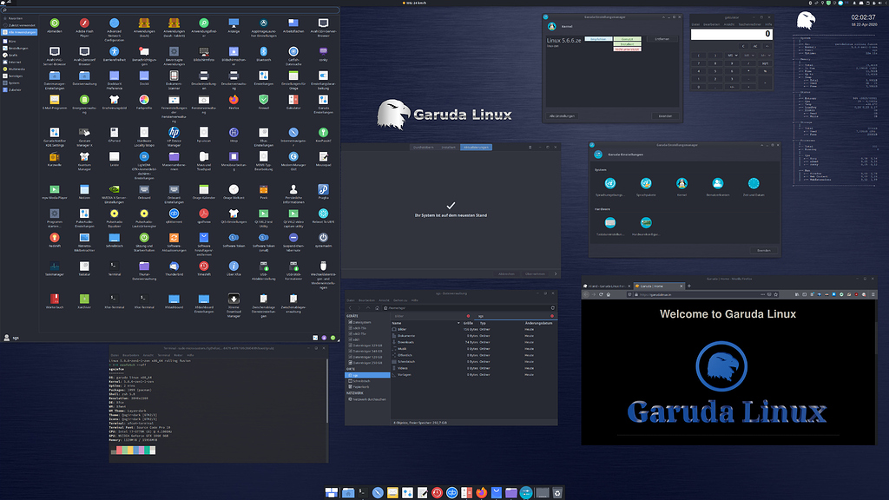889x500 pixels.
Task: Click Entfernen next to Linux 5.6.6
Action: pos(662,39)
